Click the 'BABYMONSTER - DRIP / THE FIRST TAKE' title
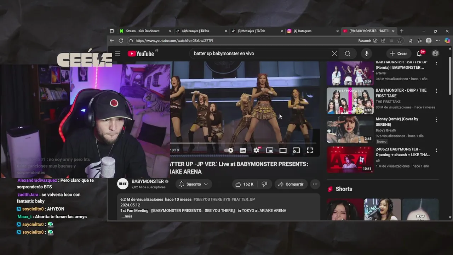The width and height of the screenshot is (453, 255). click(401, 93)
